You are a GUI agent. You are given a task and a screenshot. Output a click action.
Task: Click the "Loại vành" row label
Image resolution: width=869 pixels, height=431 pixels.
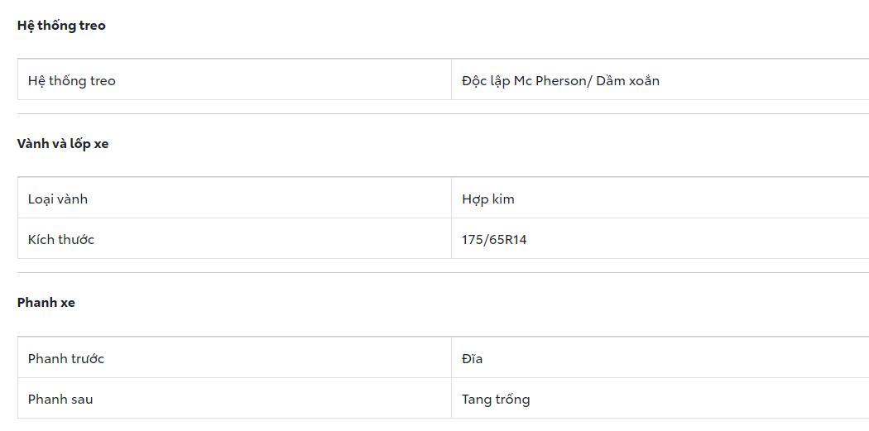click(58, 199)
